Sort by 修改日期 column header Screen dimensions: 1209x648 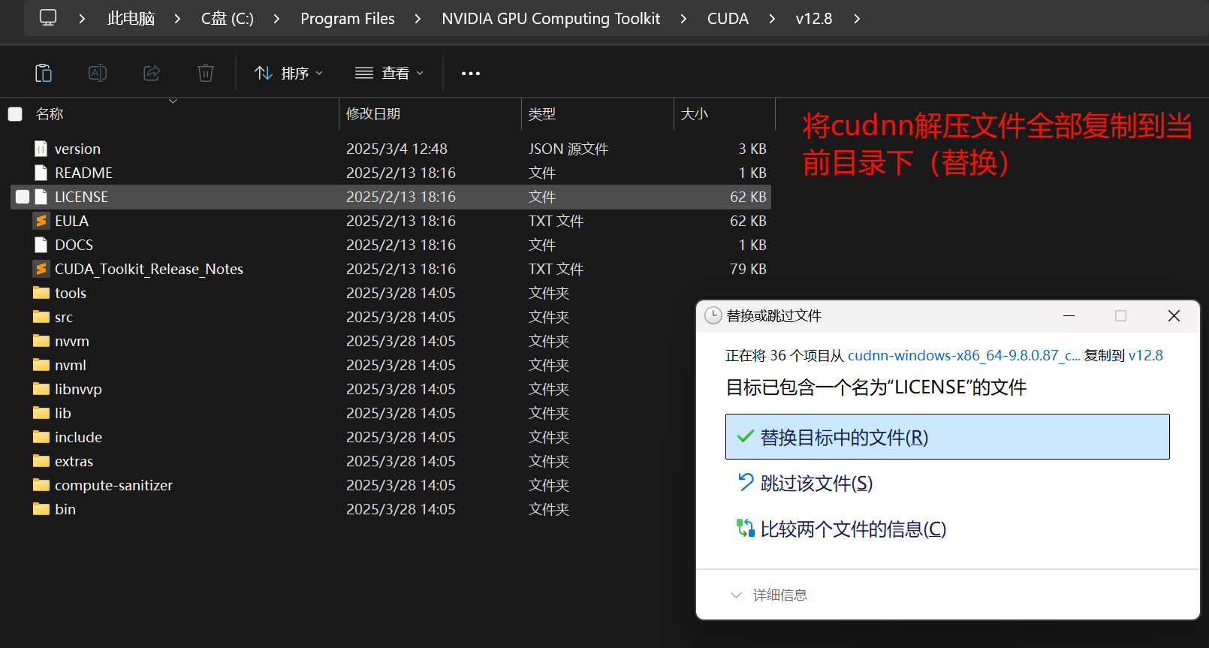373,114
